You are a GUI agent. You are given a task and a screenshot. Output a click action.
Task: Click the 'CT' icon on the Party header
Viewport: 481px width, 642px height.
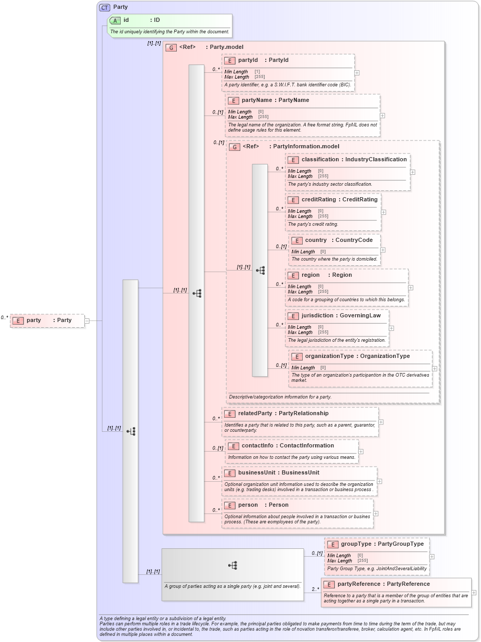pyautogui.click(x=103, y=7)
